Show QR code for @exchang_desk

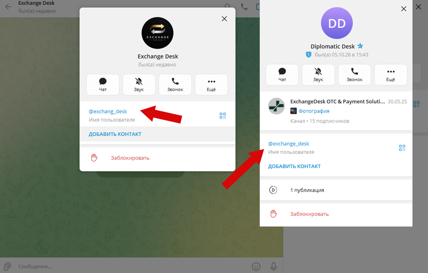pyautogui.click(x=223, y=115)
